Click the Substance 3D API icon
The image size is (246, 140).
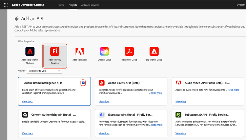(178, 115)
